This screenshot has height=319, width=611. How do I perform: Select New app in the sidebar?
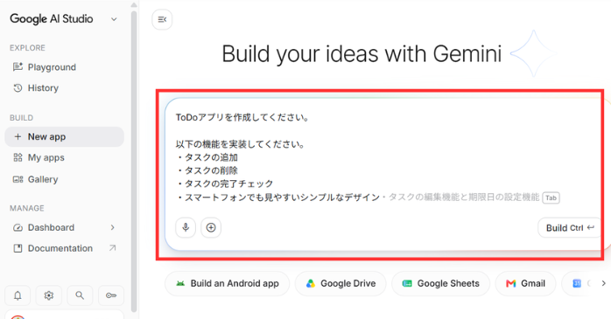(64, 136)
